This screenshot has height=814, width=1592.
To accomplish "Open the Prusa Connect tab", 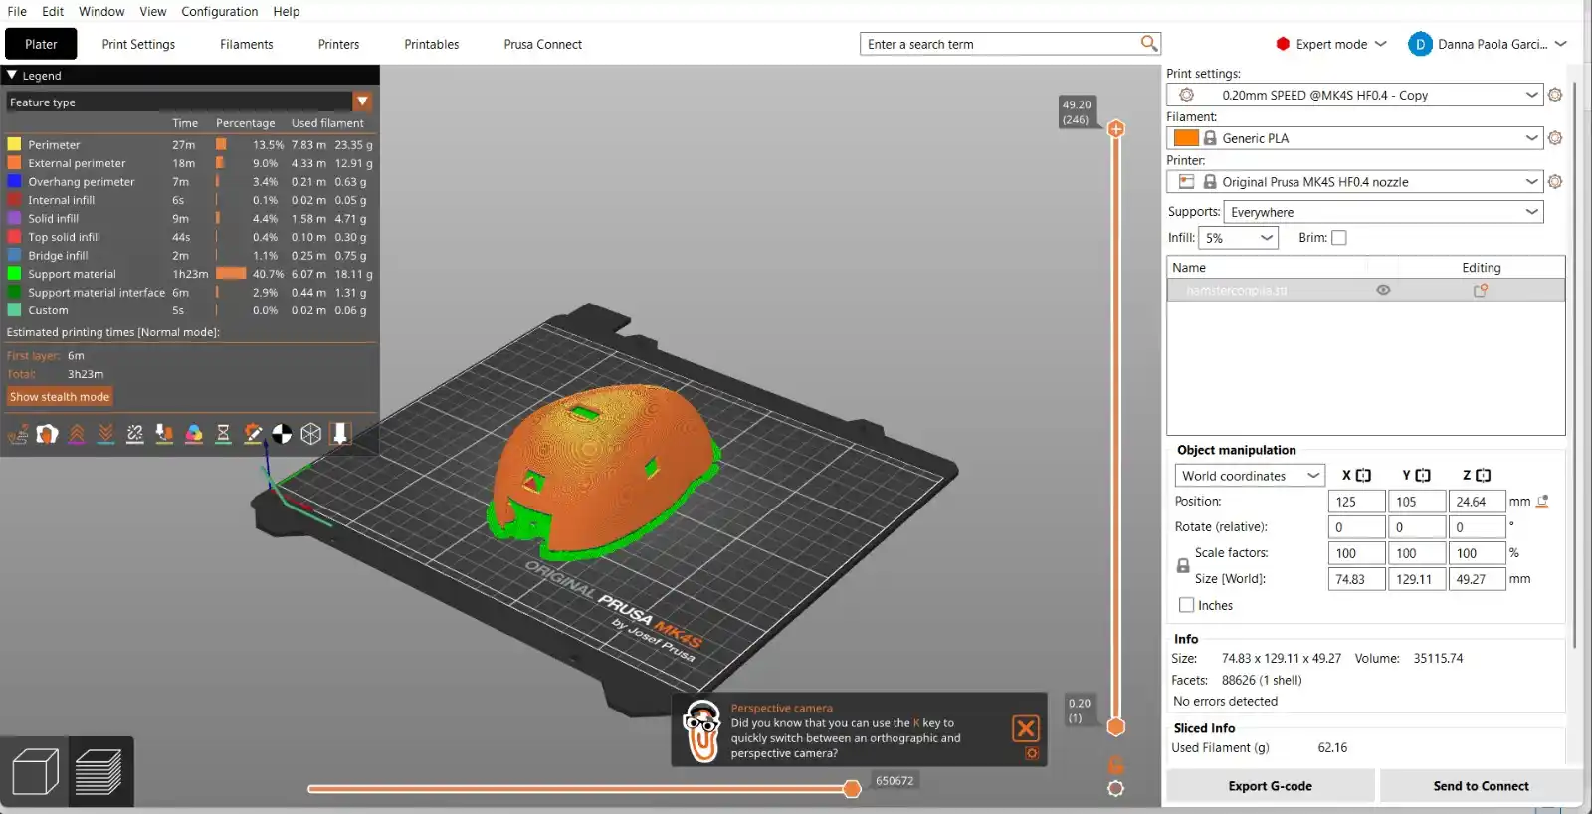I will [x=543, y=44].
